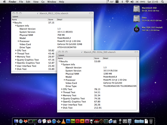Open the Apple menu

coord(5,2)
